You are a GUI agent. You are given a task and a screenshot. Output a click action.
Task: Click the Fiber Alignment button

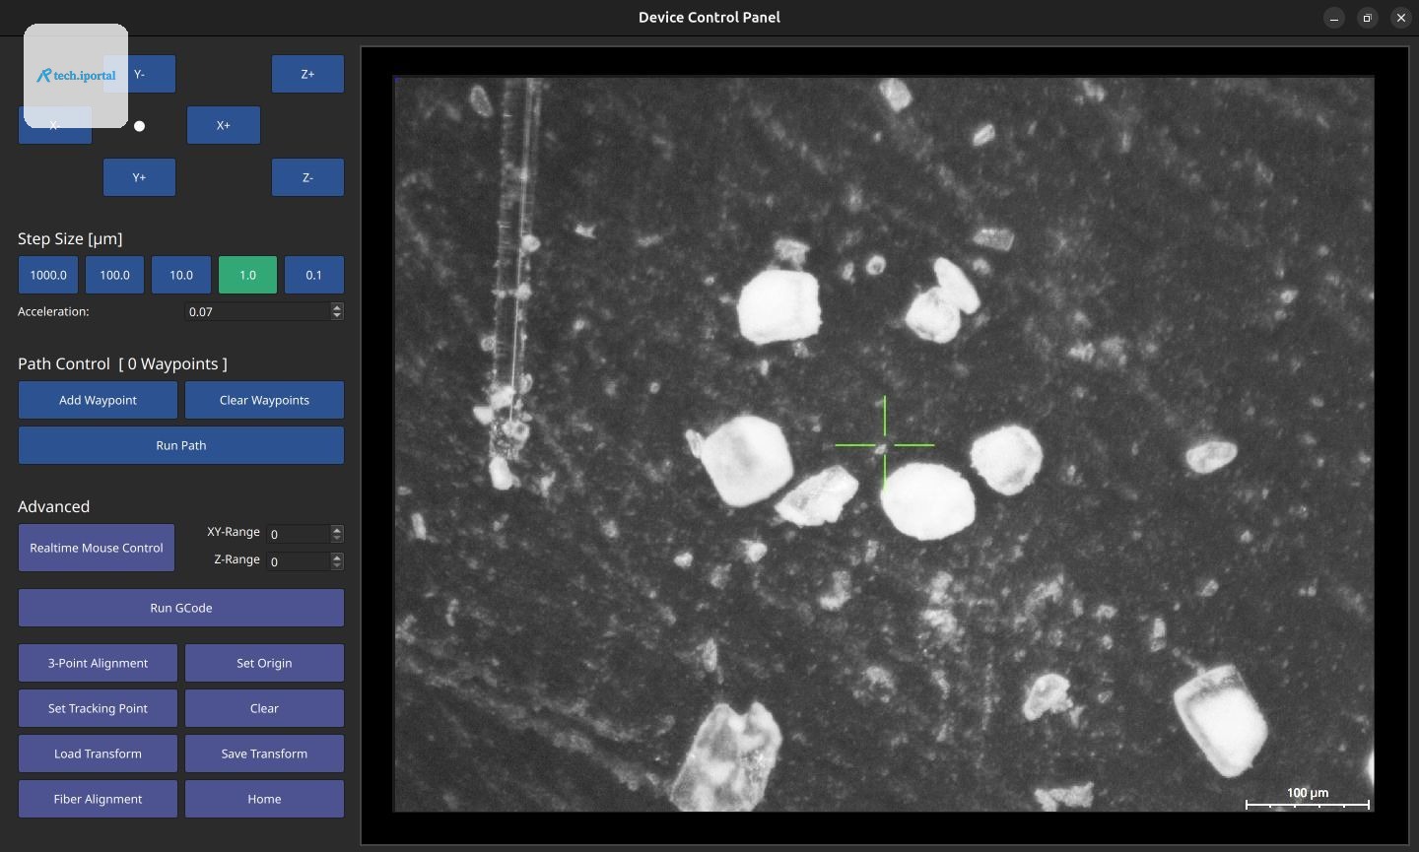pyautogui.click(x=98, y=799)
